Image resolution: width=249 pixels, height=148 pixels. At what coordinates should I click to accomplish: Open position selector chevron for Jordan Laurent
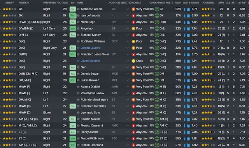pyautogui.click(x=128, y=48)
